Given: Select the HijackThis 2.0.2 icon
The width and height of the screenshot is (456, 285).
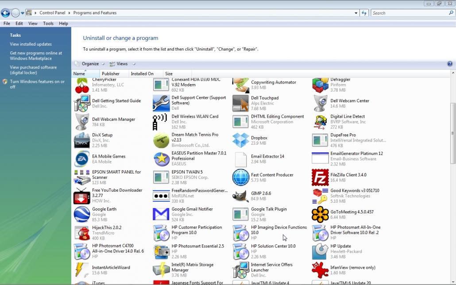Looking at the screenshot, I should 82,233.
